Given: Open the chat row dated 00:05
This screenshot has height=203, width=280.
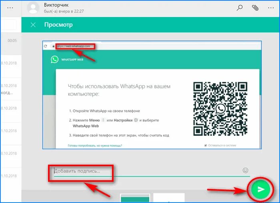Looking at the screenshot, I should coord(11,44).
